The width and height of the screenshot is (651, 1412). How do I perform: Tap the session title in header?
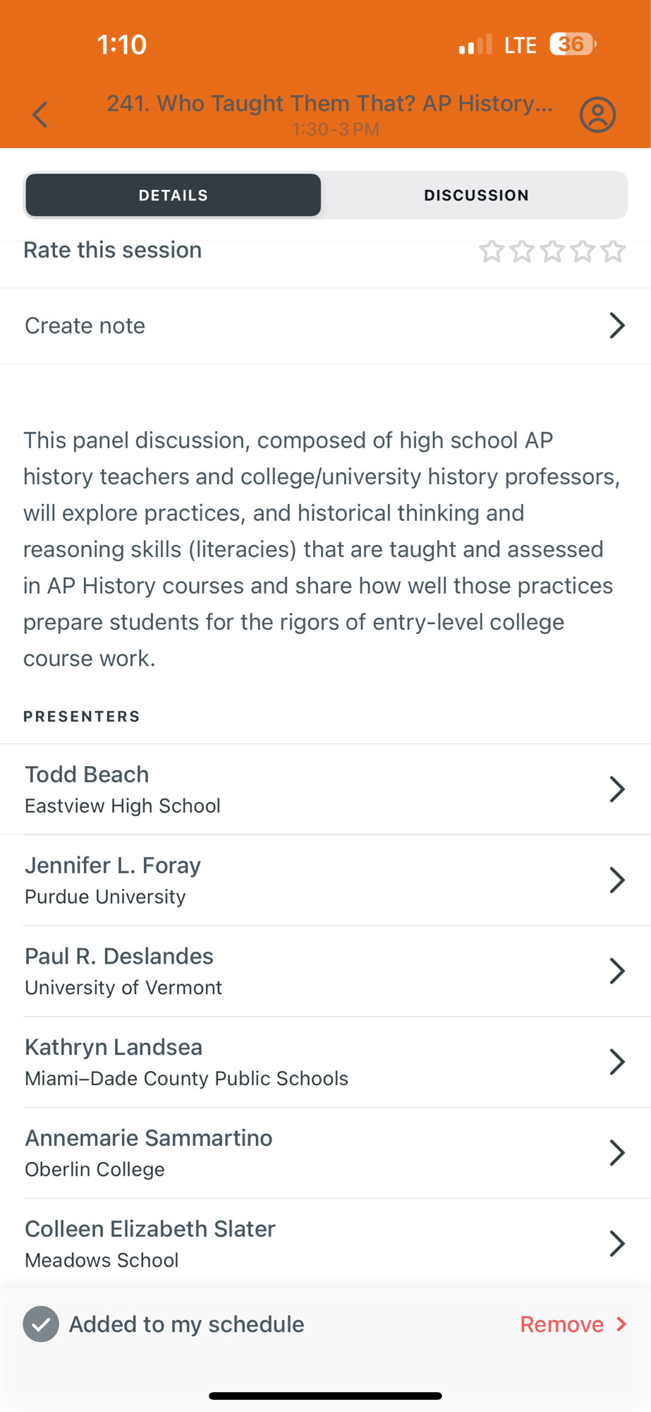pyautogui.click(x=329, y=104)
